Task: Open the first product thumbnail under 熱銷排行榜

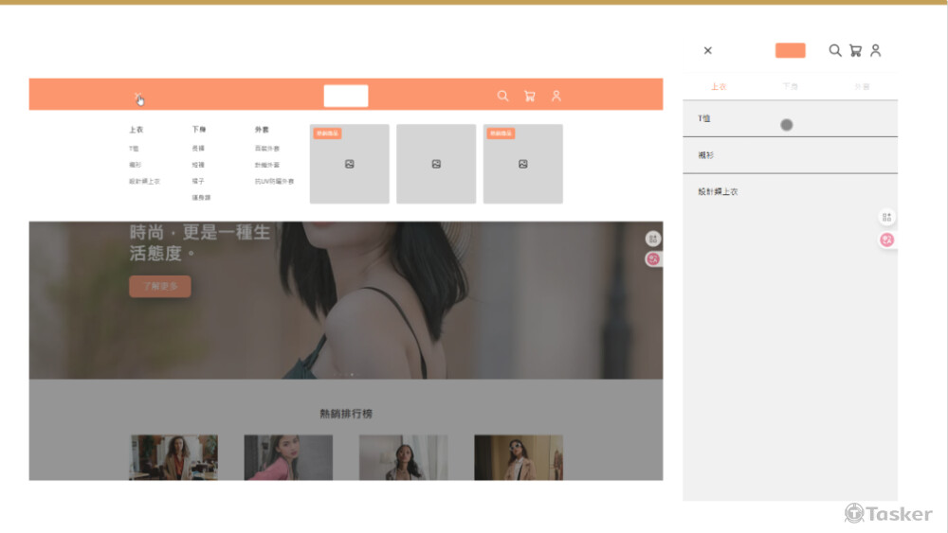Action: pyautogui.click(x=173, y=457)
